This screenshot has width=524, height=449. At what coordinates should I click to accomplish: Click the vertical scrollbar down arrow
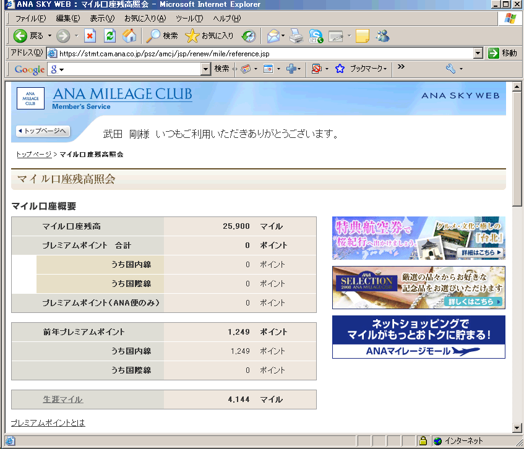pos(517,427)
